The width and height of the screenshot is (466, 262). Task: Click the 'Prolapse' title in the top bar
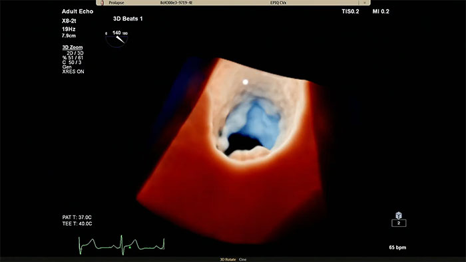tap(116, 3)
